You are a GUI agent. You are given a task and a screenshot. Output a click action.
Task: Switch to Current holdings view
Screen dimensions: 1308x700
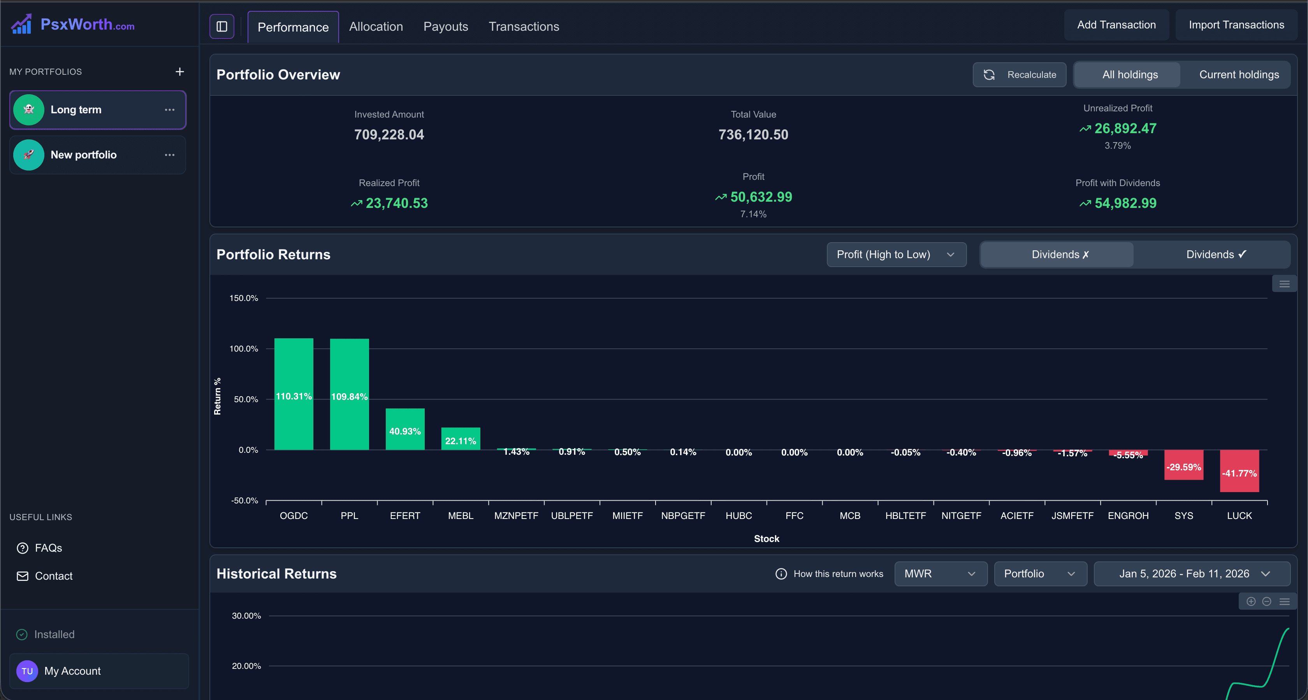point(1239,75)
